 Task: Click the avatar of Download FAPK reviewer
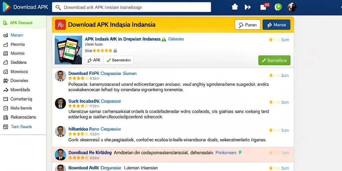coord(60,76)
